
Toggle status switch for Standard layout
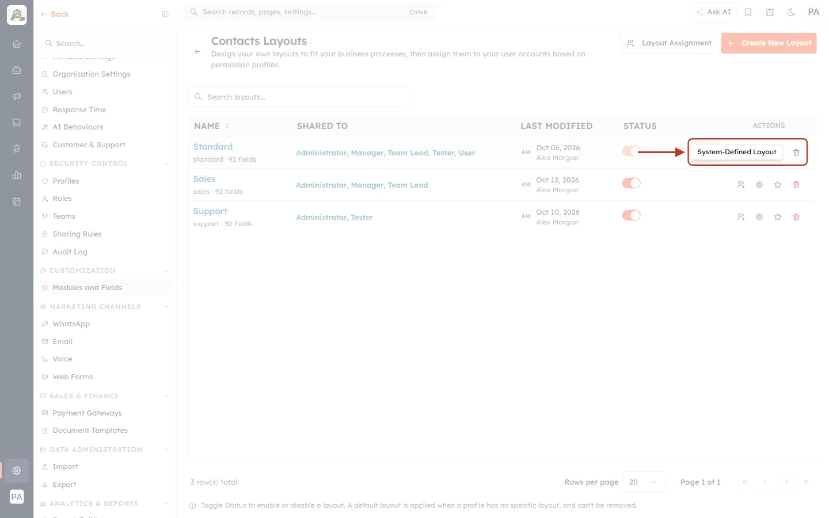632,151
